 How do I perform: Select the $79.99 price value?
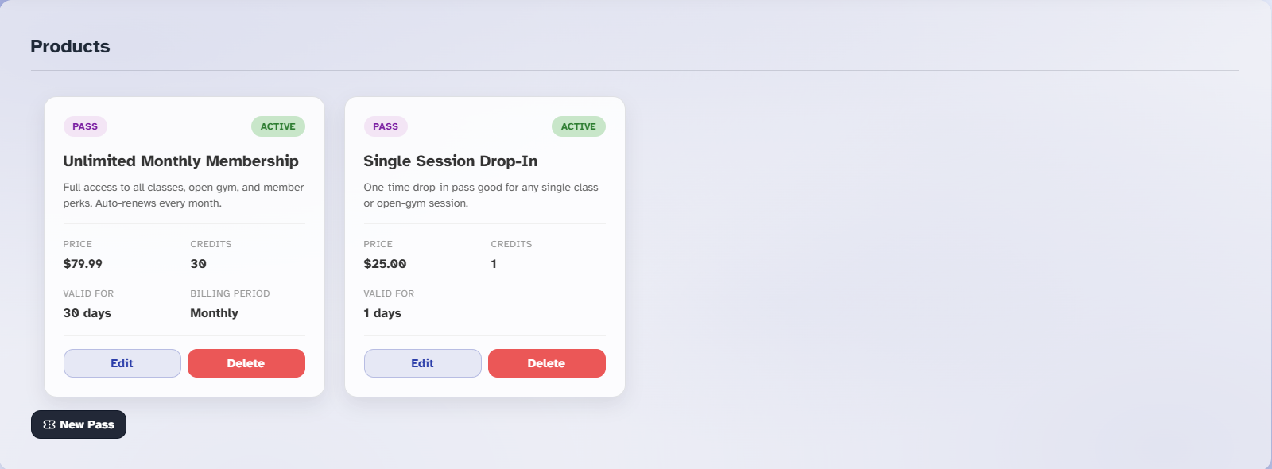(83, 263)
